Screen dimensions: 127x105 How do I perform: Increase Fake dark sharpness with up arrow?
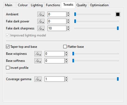click(68, 27)
